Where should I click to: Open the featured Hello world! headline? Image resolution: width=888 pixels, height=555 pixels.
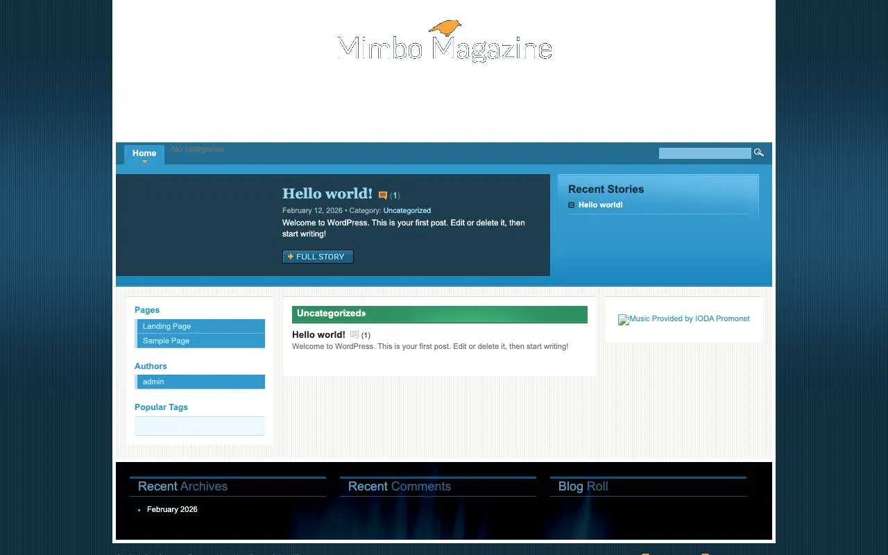tap(327, 194)
